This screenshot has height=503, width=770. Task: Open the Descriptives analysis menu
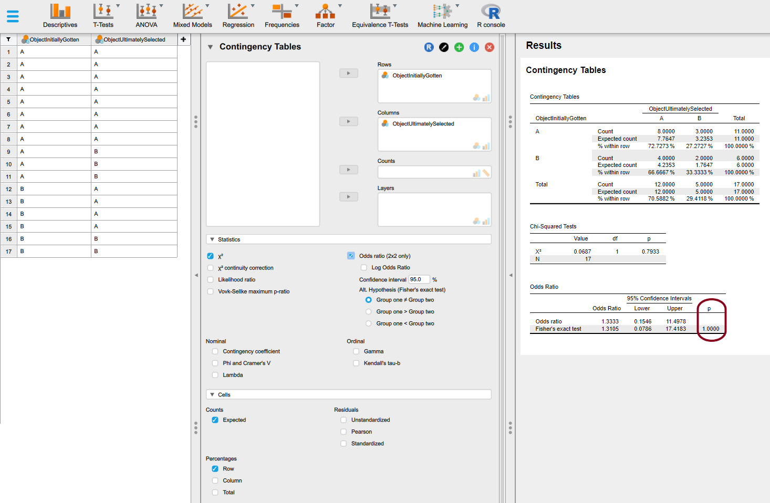click(x=60, y=16)
